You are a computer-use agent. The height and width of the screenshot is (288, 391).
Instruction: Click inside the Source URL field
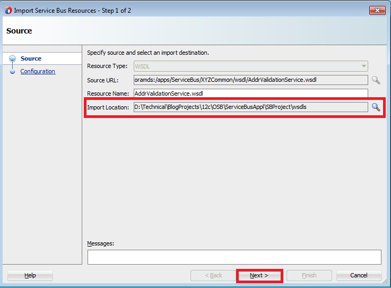click(250, 80)
